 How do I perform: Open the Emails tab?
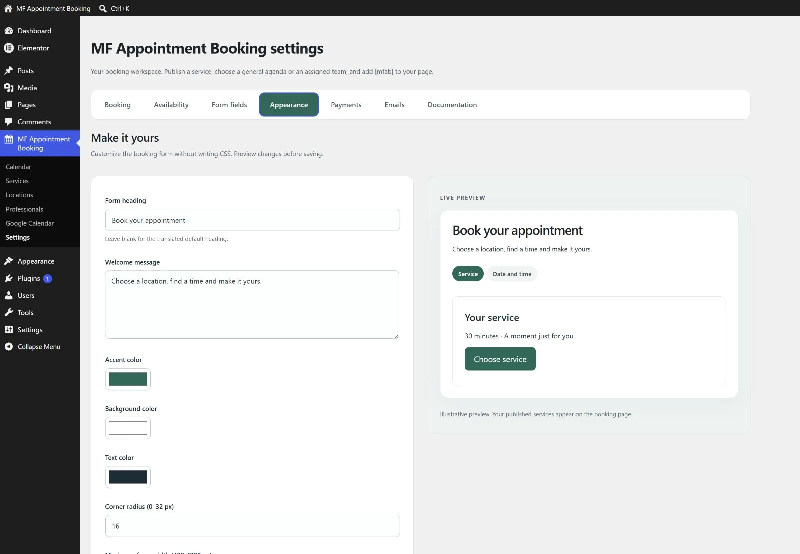394,105
